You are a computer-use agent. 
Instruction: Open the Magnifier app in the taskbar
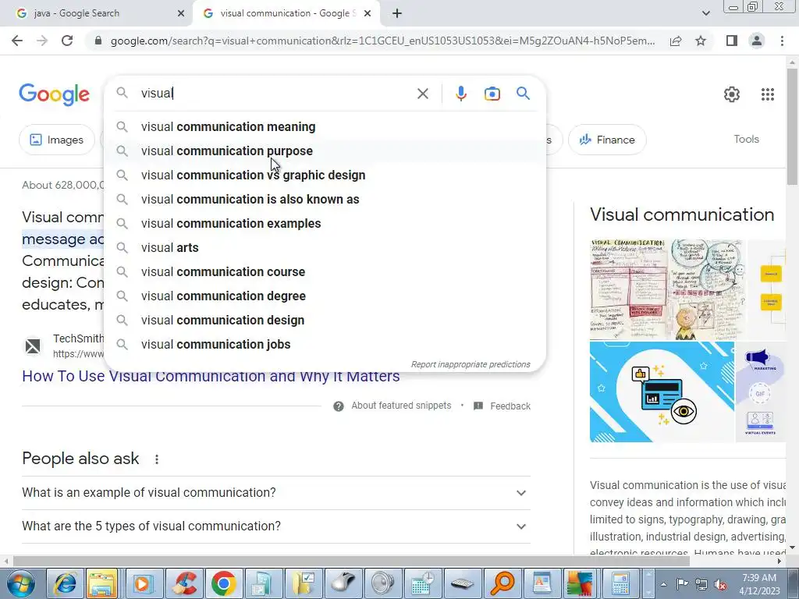pyautogui.click(x=502, y=583)
